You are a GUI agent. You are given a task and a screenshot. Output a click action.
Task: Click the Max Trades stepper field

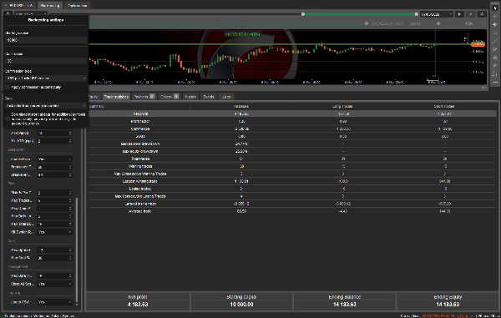(x=54, y=200)
